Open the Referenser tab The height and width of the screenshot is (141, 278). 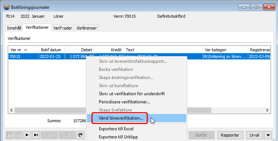pyautogui.click(x=86, y=28)
